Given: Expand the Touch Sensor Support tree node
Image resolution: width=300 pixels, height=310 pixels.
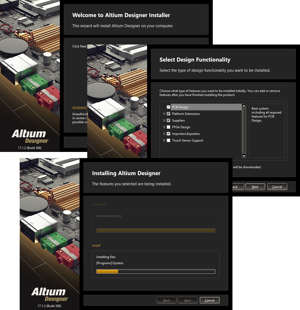Looking at the screenshot, I should point(164,140).
